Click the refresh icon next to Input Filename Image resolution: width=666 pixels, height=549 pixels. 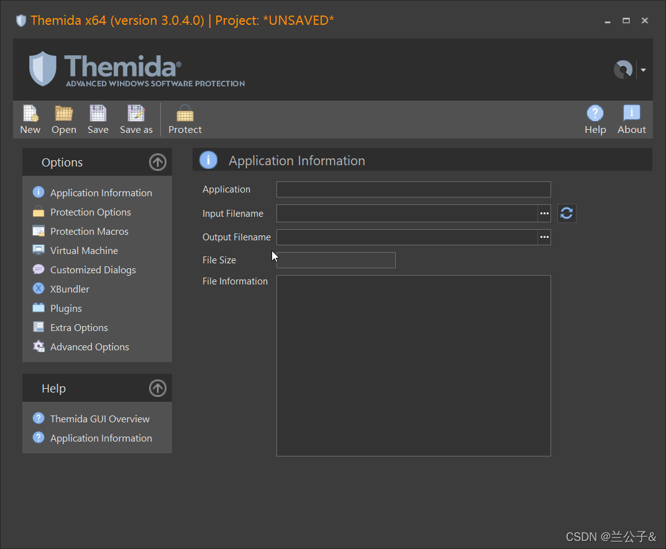566,213
